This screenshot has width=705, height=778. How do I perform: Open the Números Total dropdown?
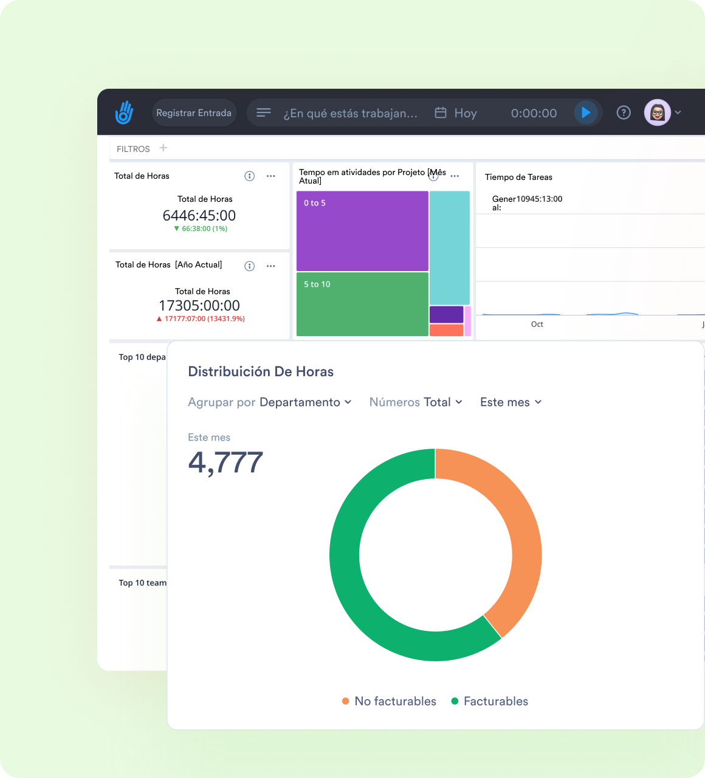click(x=416, y=402)
